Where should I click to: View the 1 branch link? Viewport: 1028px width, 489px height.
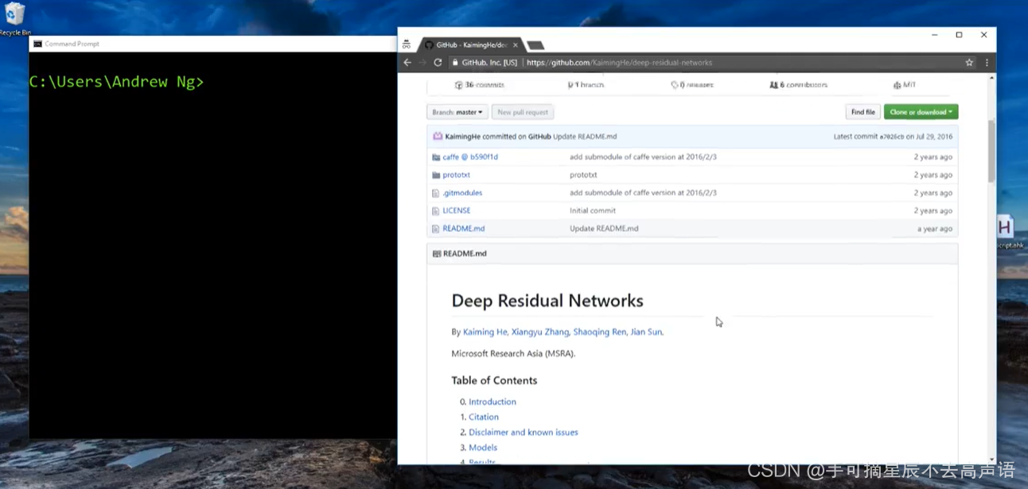(x=586, y=84)
